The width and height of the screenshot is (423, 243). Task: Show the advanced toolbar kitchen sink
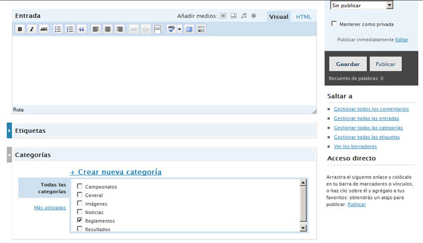click(x=201, y=29)
